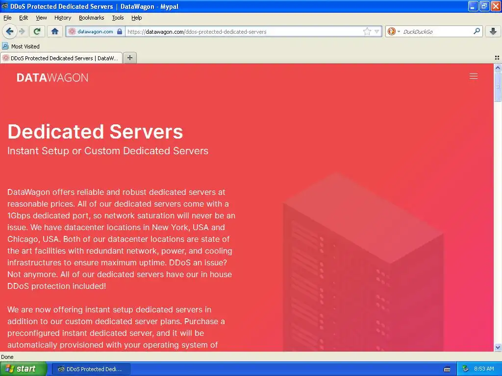Click the lock site security icon
Image resolution: width=502 pixels, height=376 pixels.
click(x=120, y=31)
